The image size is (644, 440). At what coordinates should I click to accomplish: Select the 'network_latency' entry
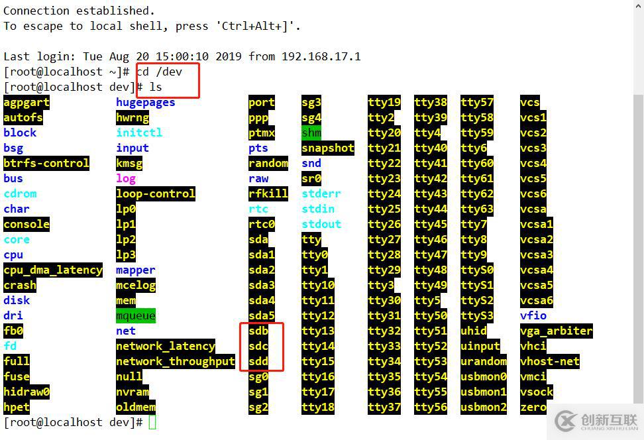tap(166, 347)
